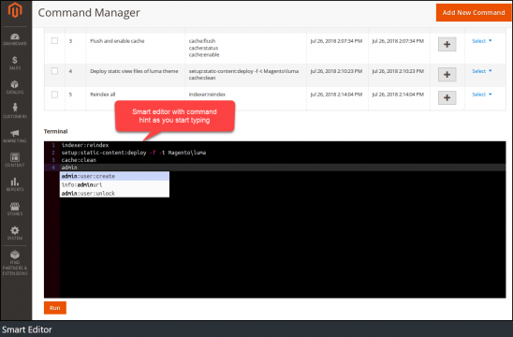Open the Sales sidebar menu

(x=15, y=63)
